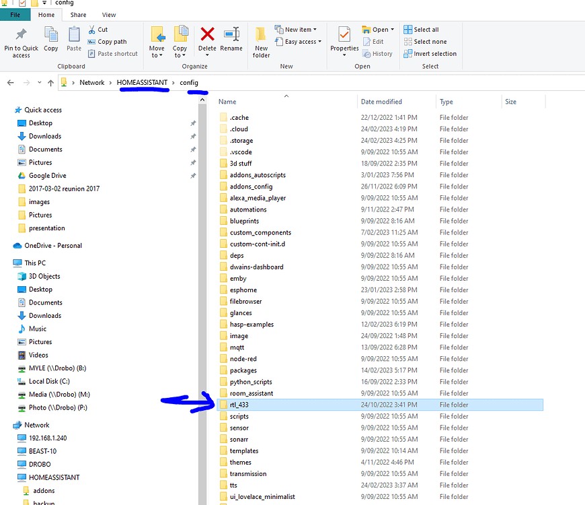Open the Easy access menu
The width and height of the screenshot is (585, 505).
(x=297, y=41)
